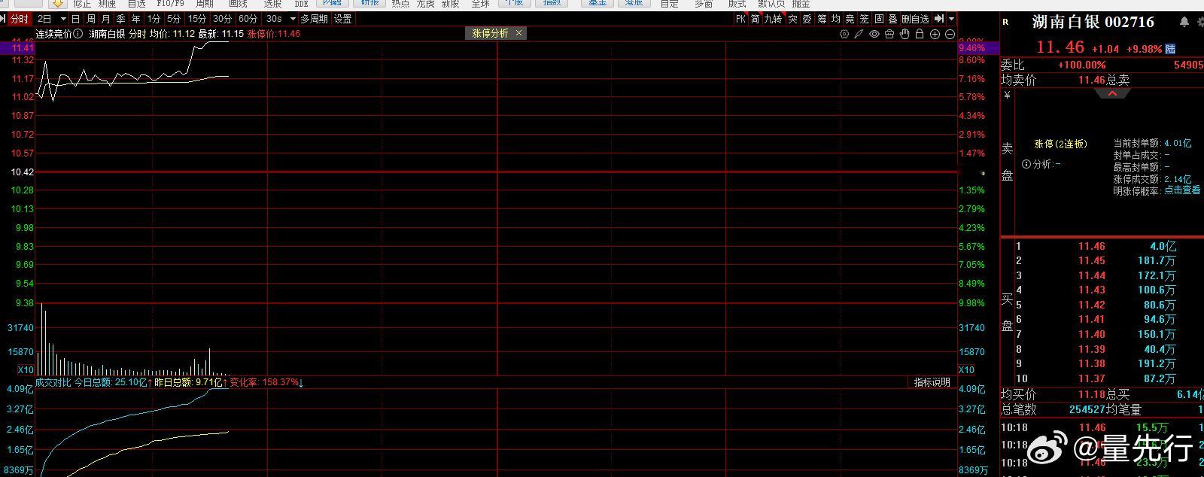Viewport: 1204px width, 477px height.
Task: Click the 龙虎 toolbar item
Action: [426, 4]
